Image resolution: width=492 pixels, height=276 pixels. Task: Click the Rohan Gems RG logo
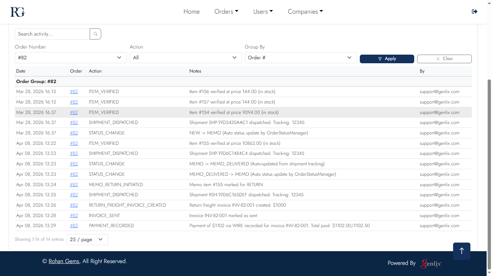(17, 12)
